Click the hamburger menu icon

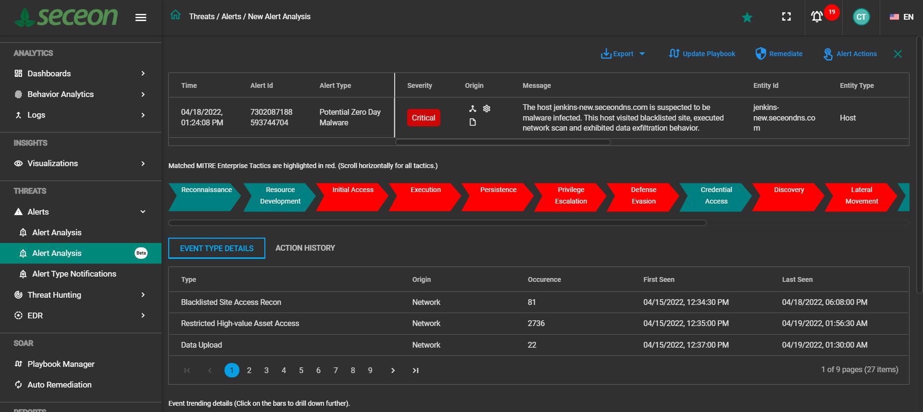point(141,18)
